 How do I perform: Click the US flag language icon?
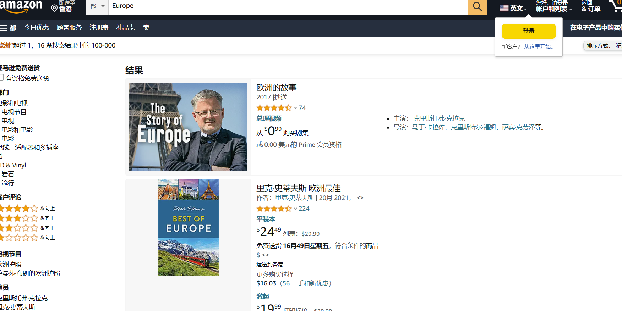point(504,8)
